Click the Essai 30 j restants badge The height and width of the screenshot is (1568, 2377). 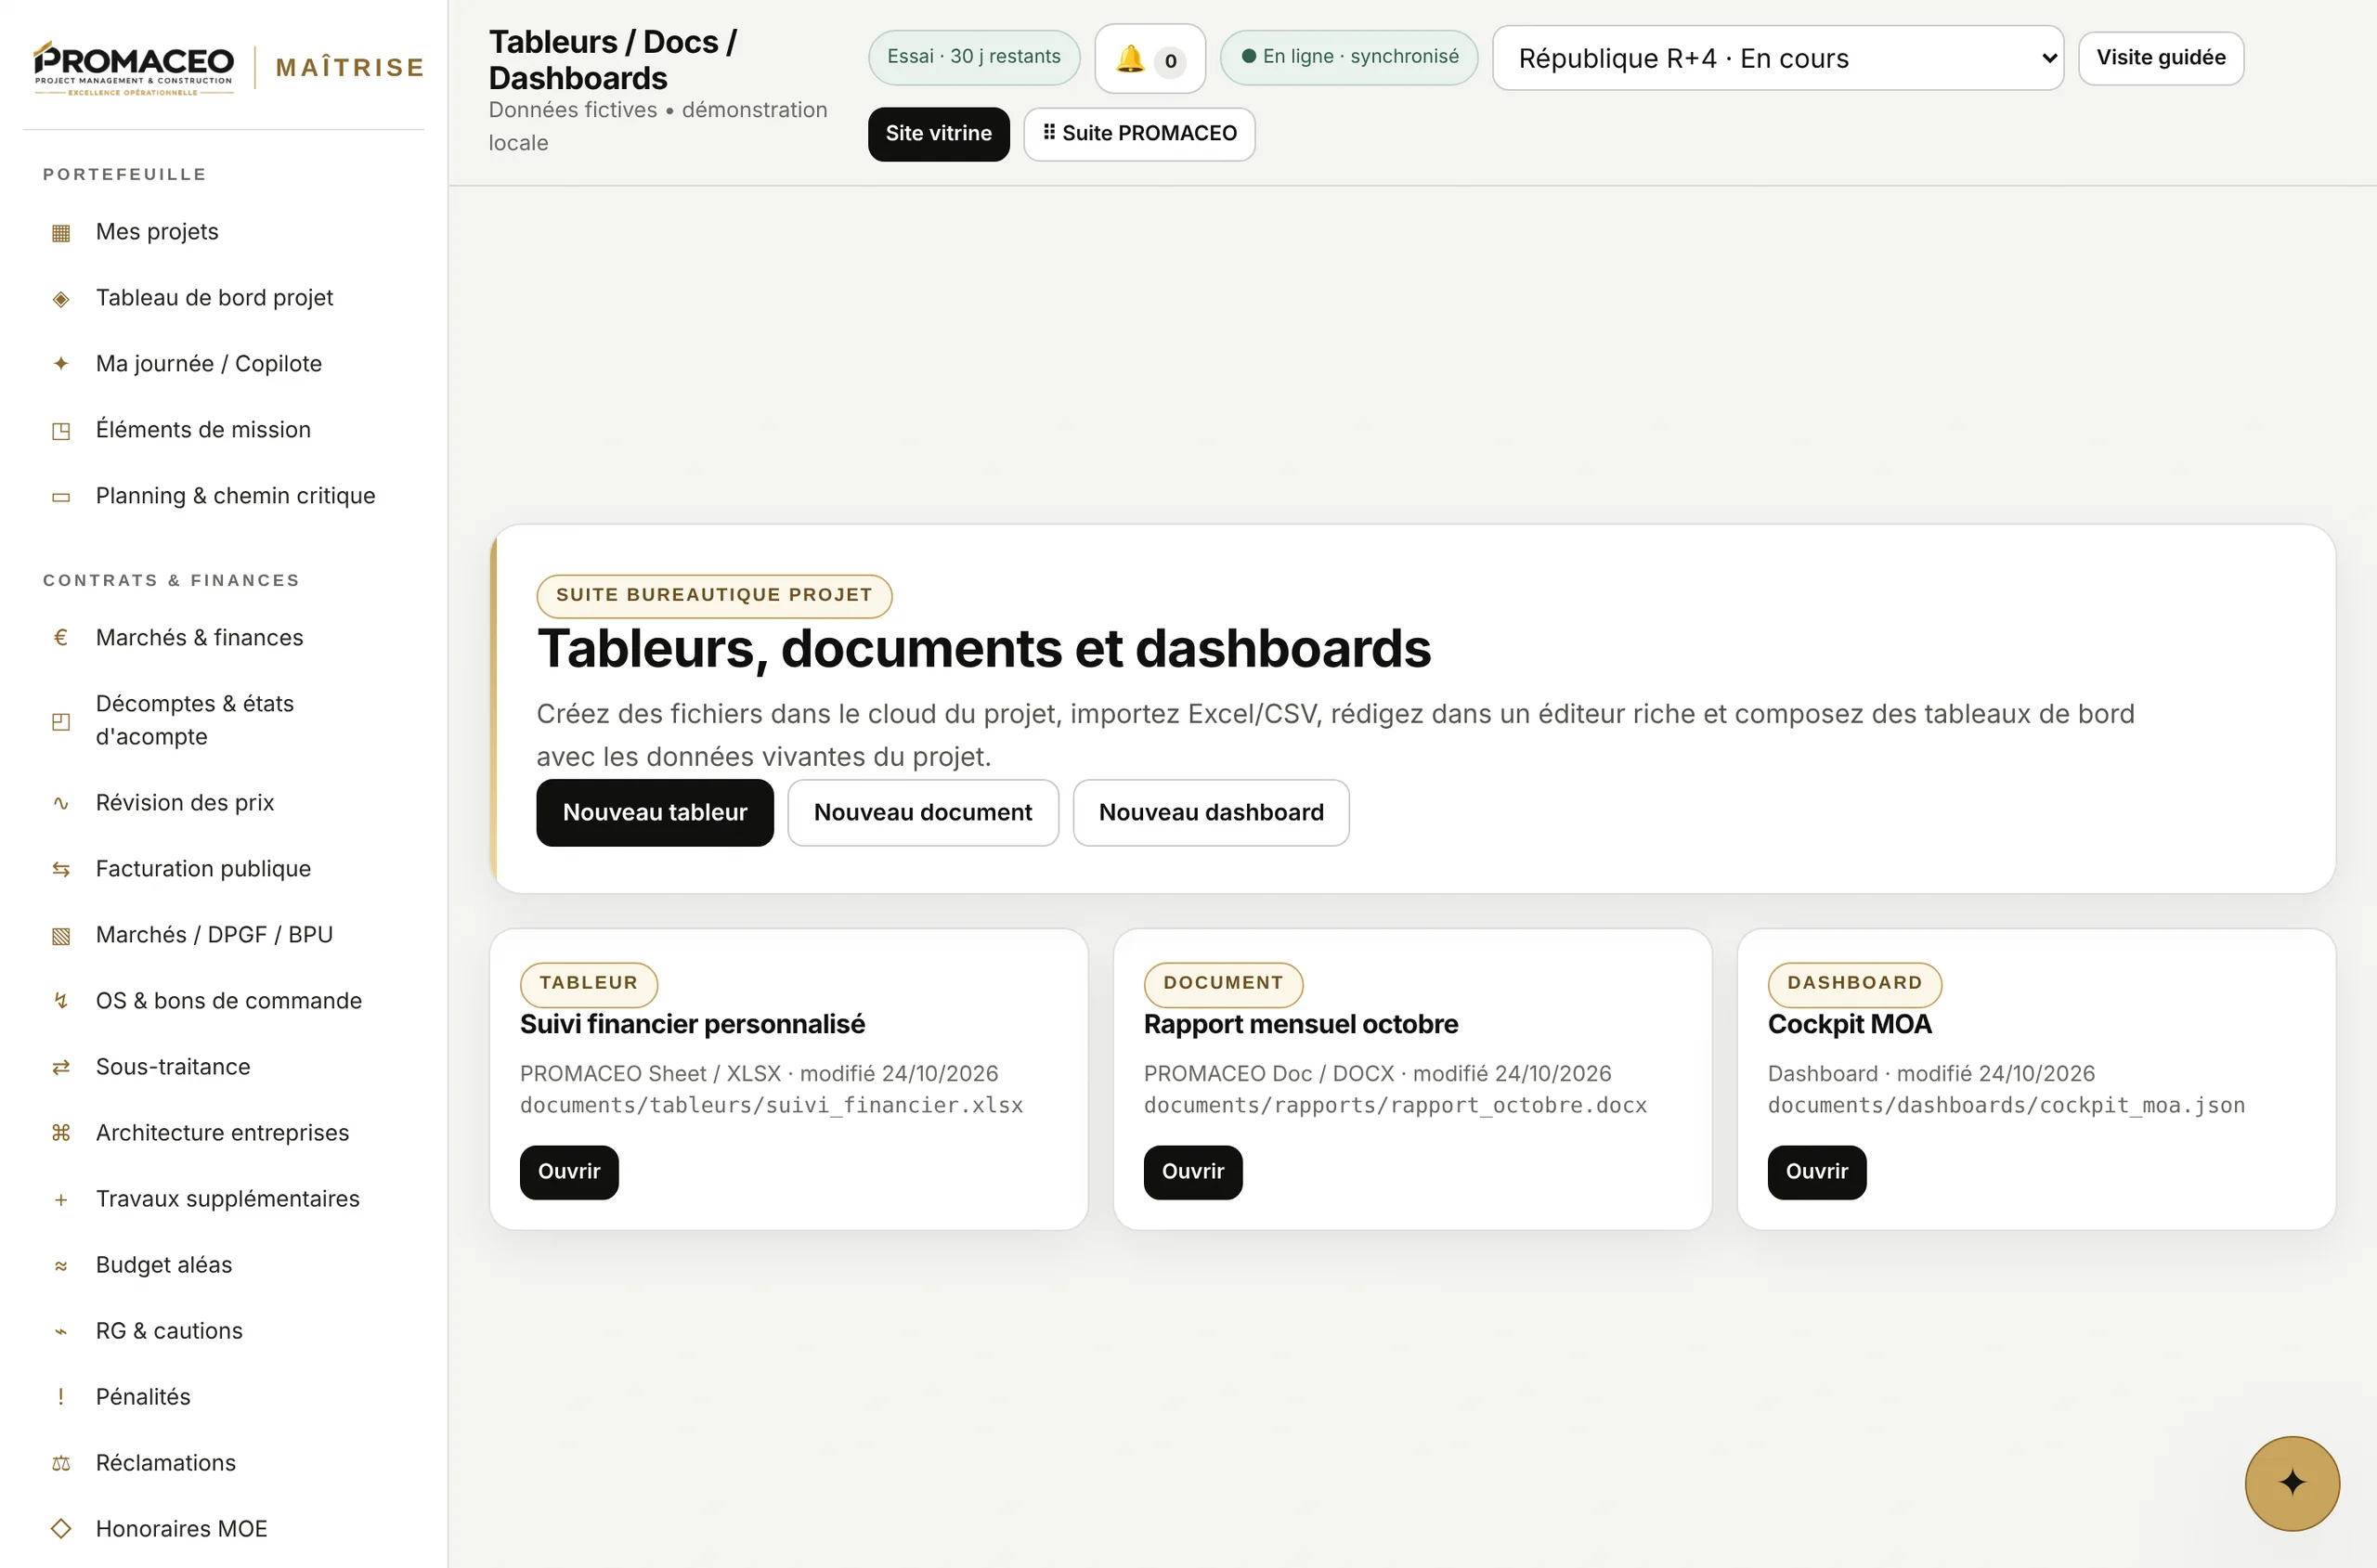[974, 57]
